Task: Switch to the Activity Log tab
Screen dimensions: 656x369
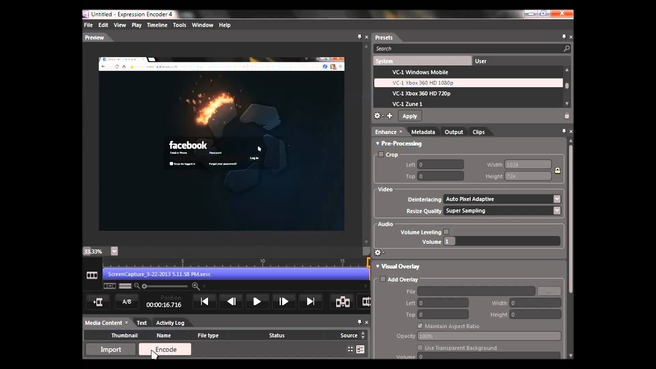Action: pos(170,323)
